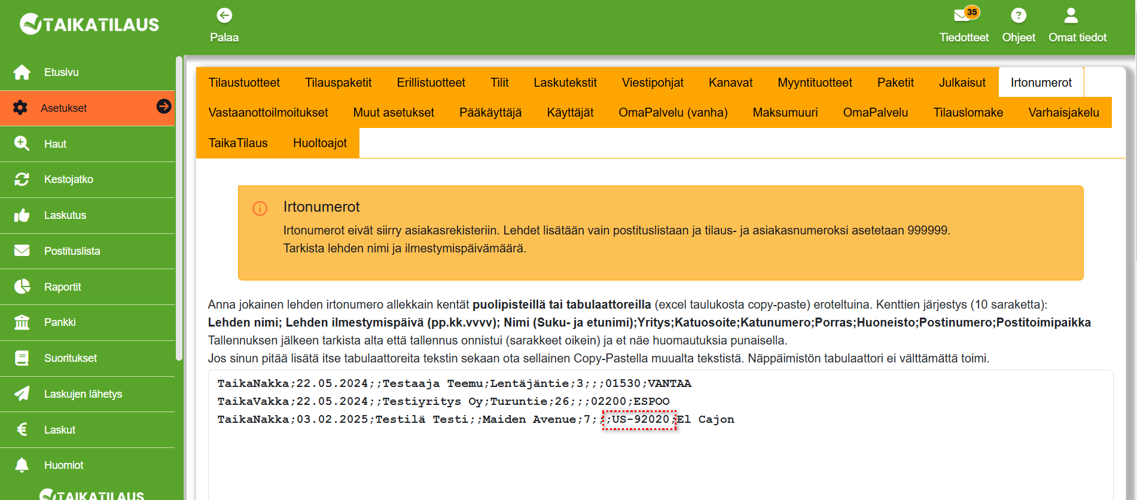Switch to the Laskutekstit tab
The image size is (1137, 500).
tap(565, 83)
